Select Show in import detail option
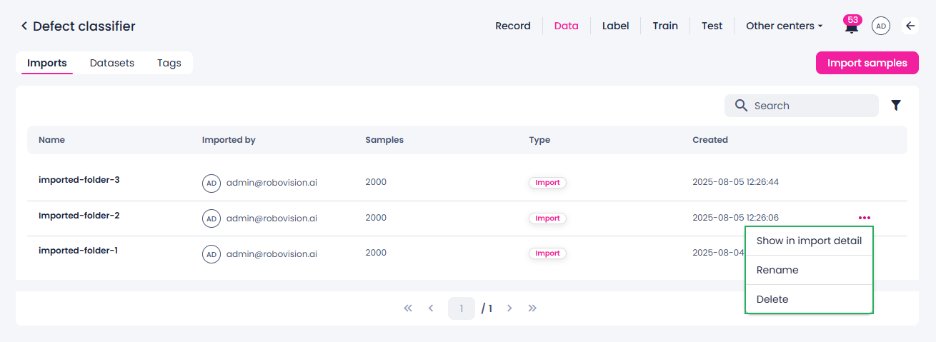936x342 pixels. 809,241
